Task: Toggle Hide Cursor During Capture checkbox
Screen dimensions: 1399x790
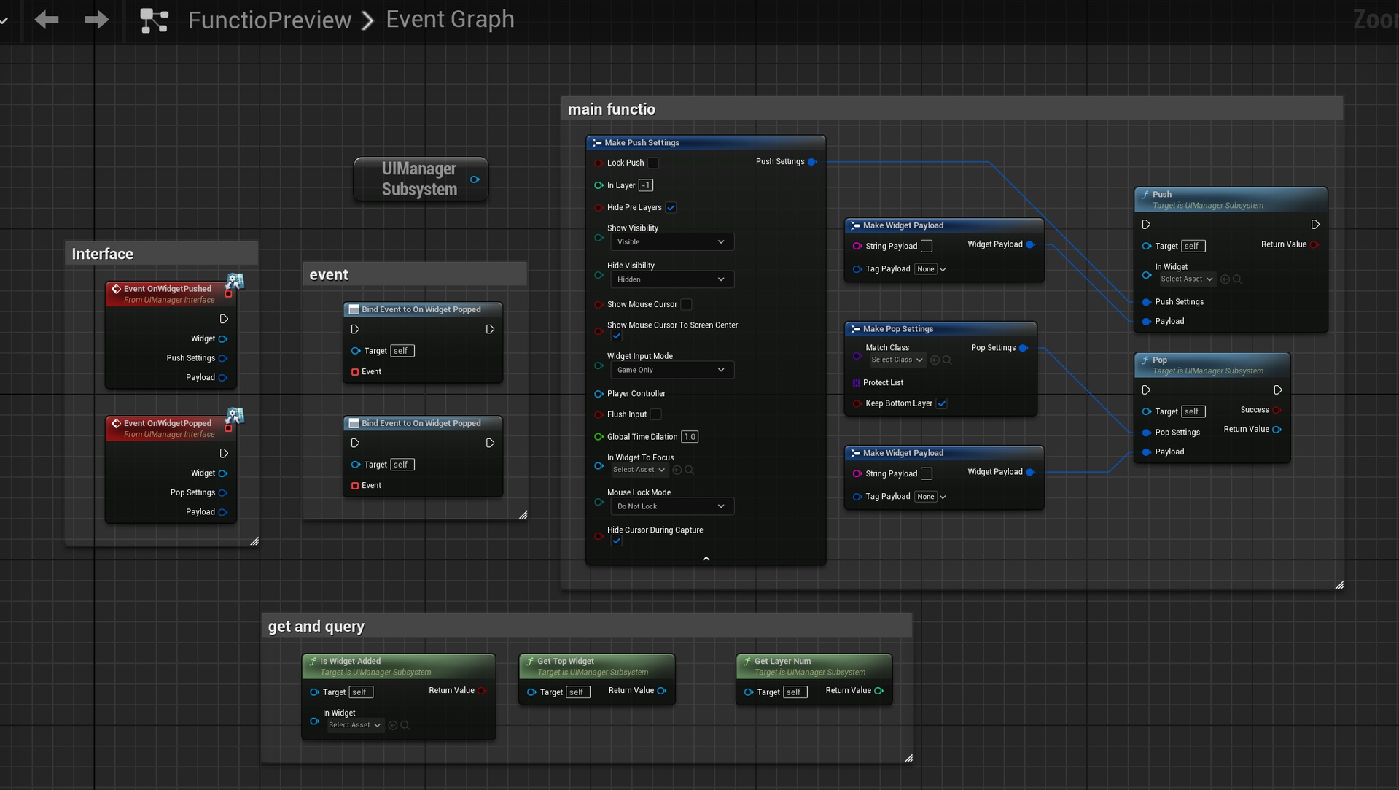Action: pyautogui.click(x=617, y=541)
